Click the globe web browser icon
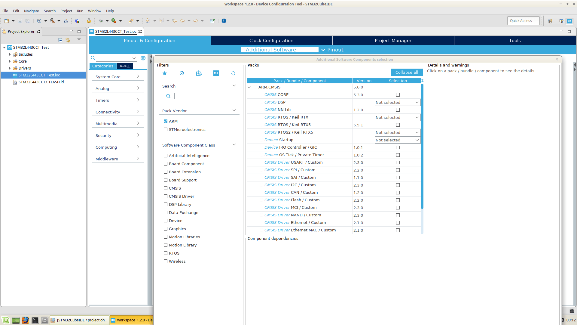The height and width of the screenshot is (325, 577). click(x=78, y=21)
